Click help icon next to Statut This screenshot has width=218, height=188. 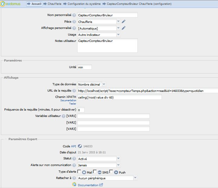point(74,158)
